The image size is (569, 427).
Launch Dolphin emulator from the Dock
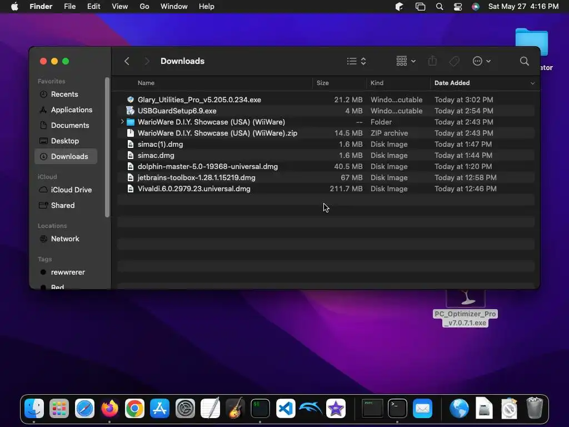coord(311,409)
